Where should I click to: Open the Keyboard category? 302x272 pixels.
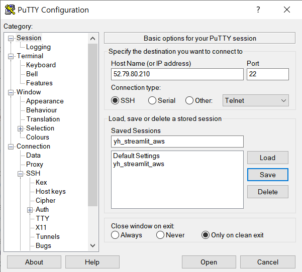click(x=41, y=65)
